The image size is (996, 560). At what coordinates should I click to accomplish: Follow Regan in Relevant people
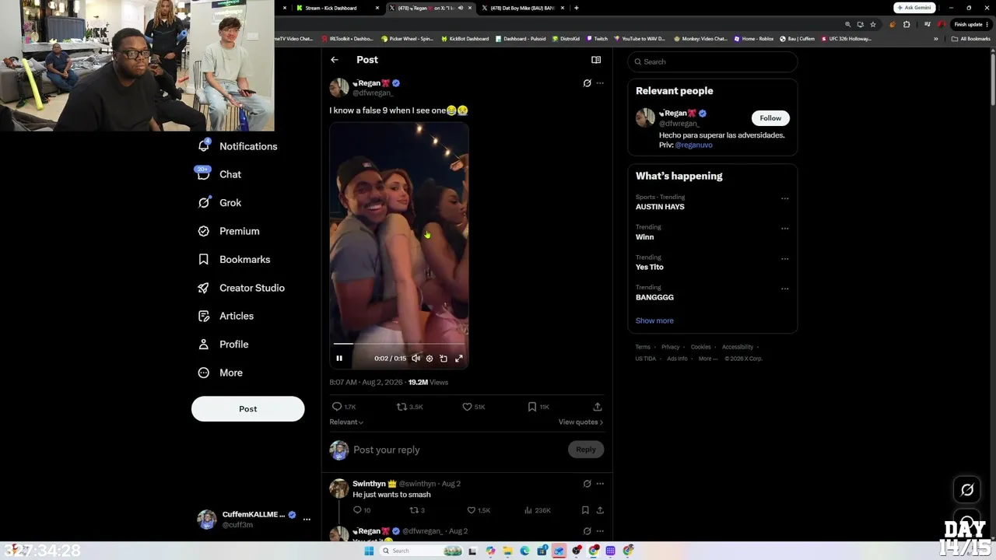point(770,118)
